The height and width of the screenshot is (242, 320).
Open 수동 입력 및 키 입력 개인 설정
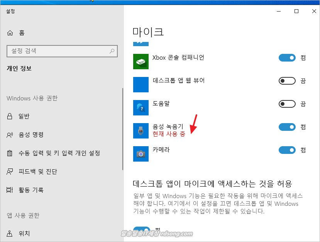click(59, 153)
